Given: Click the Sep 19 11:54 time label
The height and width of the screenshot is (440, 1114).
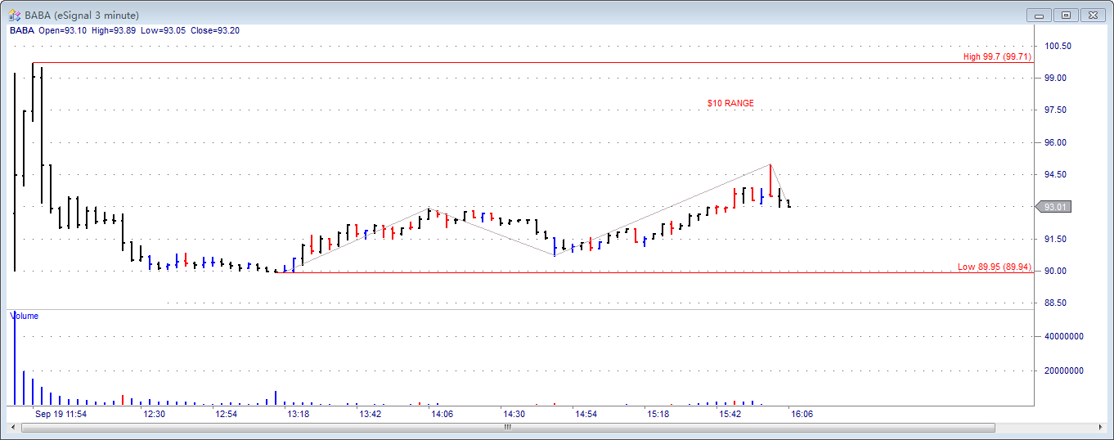Looking at the screenshot, I should pos(61,414).
